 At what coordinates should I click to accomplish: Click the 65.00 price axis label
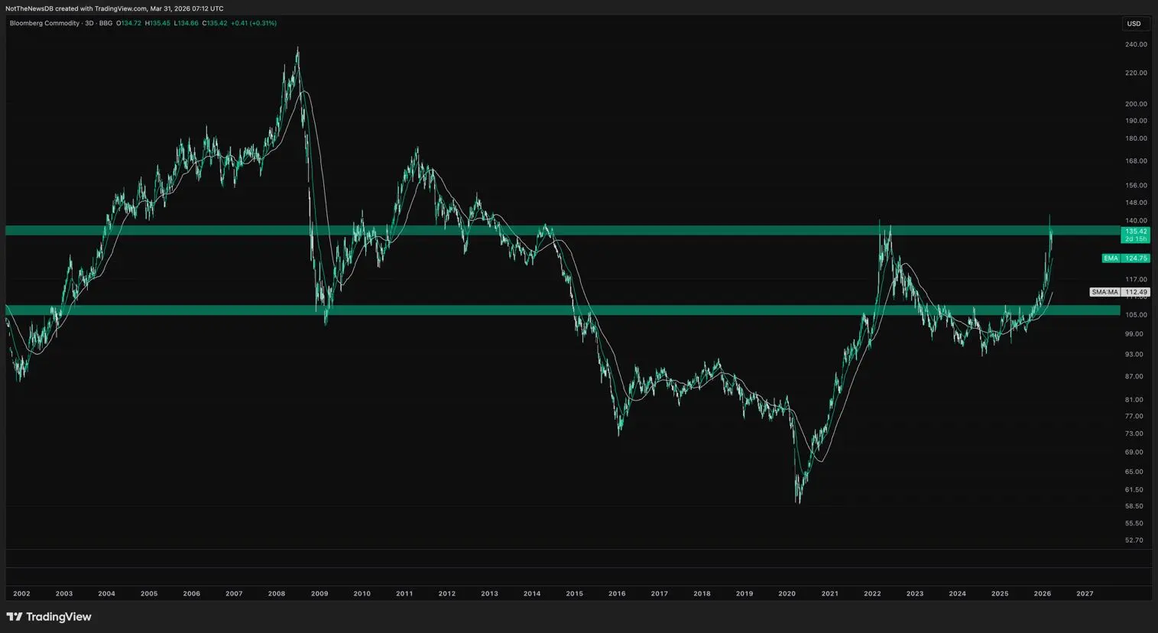pos(1134,472)
